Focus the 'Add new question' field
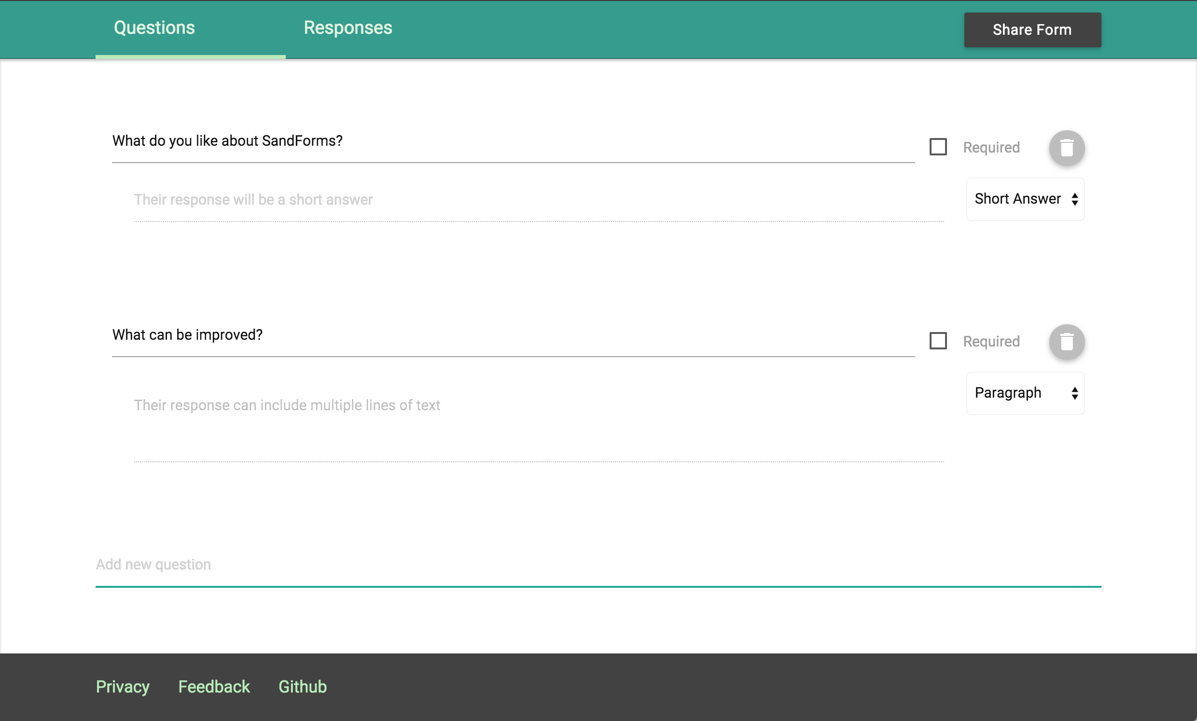The image size is (1197, 721). click(x=598, y=565)
